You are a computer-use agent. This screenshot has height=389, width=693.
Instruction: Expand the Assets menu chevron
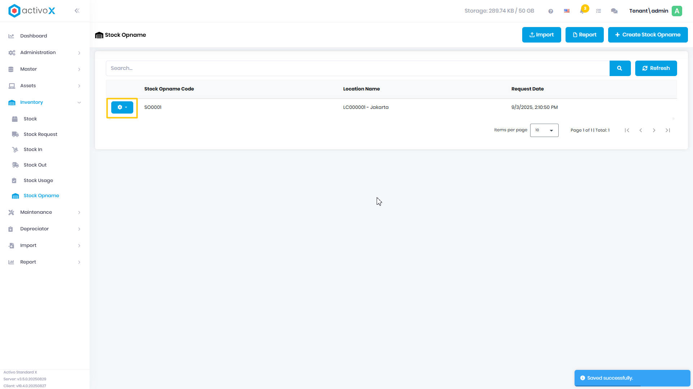pyautogui.click(x=79, y=86)
